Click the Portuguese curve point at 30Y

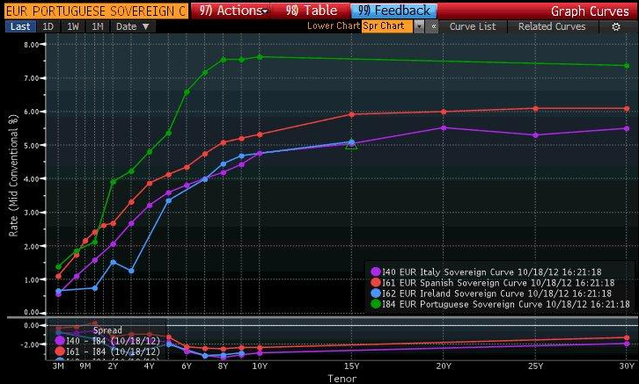pyautogui.click(x=627, y=66)
